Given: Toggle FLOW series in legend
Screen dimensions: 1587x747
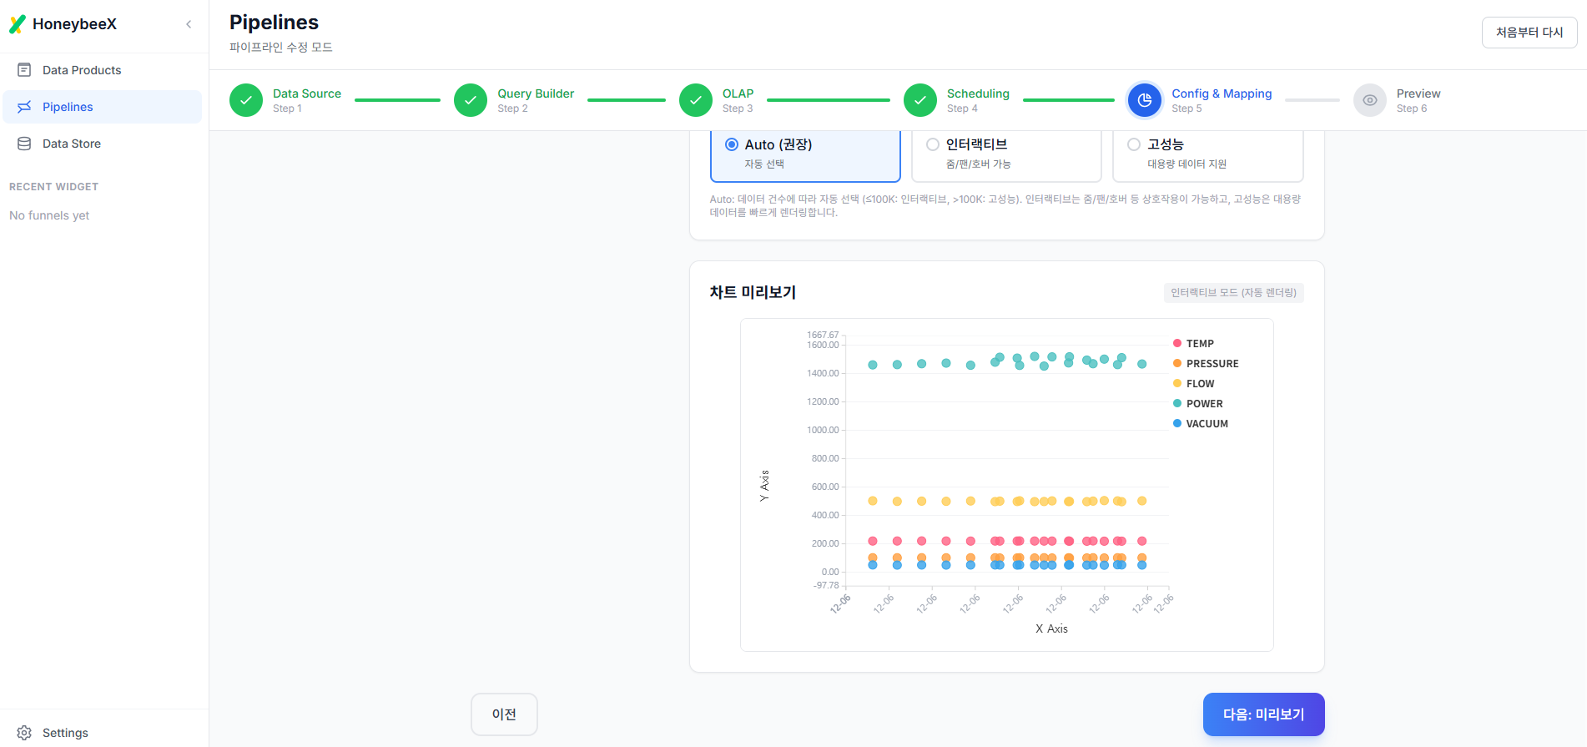Looking at the screenshot, I should click(x=1193, y=384).
